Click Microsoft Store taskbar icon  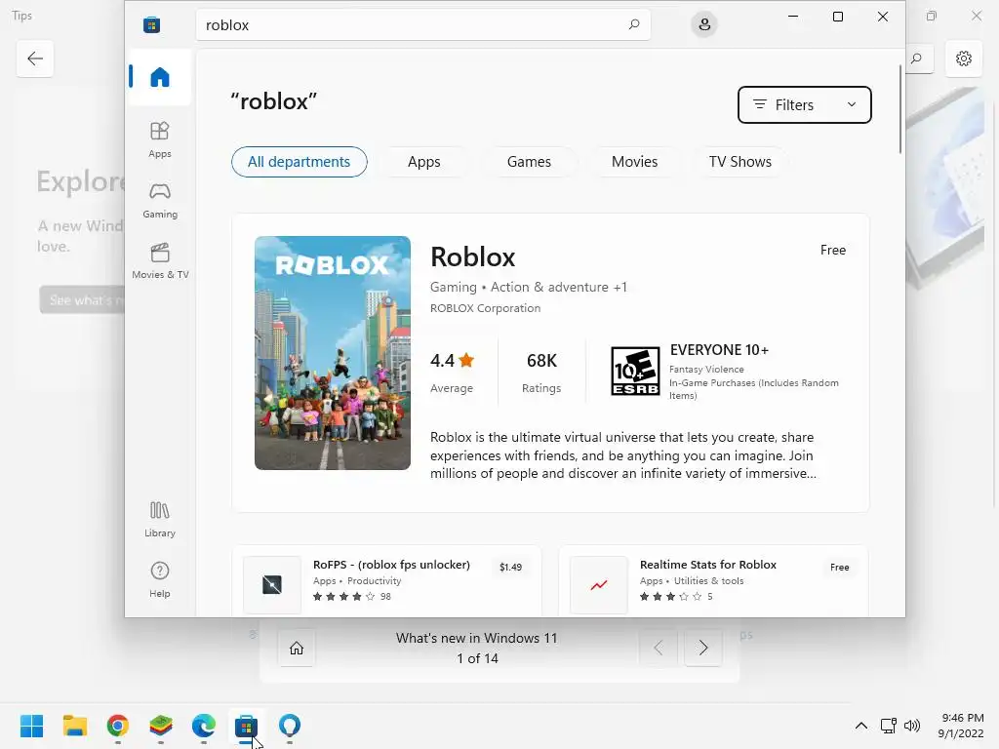(246, 726)
